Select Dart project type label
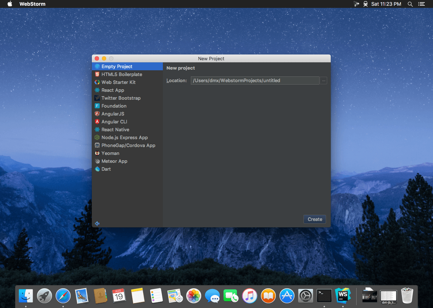Screen dimensions: 433x308 [106, 169]
